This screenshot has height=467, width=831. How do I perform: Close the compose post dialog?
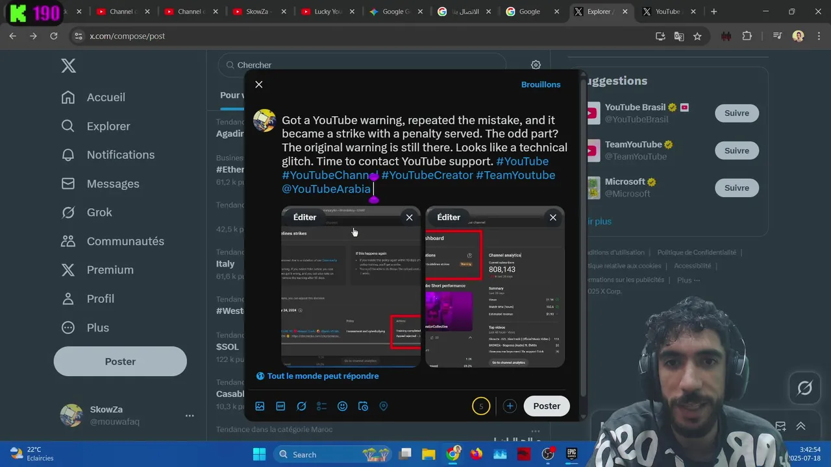259,84
